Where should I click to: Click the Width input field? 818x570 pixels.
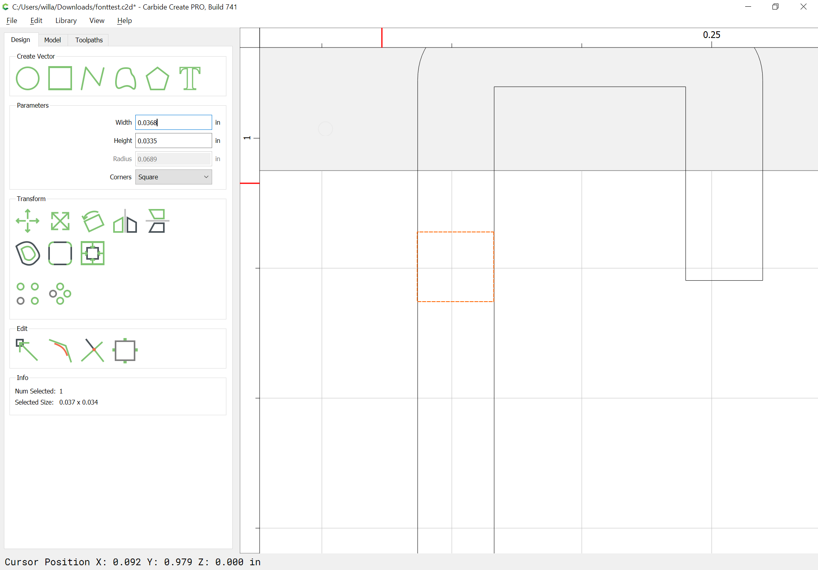point(174,122)
